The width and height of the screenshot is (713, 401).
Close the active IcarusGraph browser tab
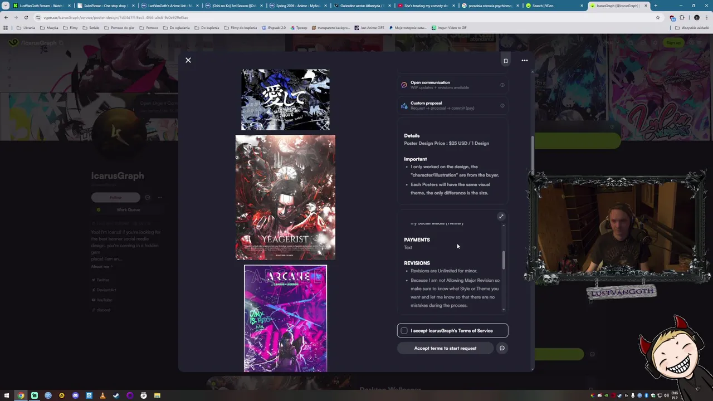(x=646, y=6)
